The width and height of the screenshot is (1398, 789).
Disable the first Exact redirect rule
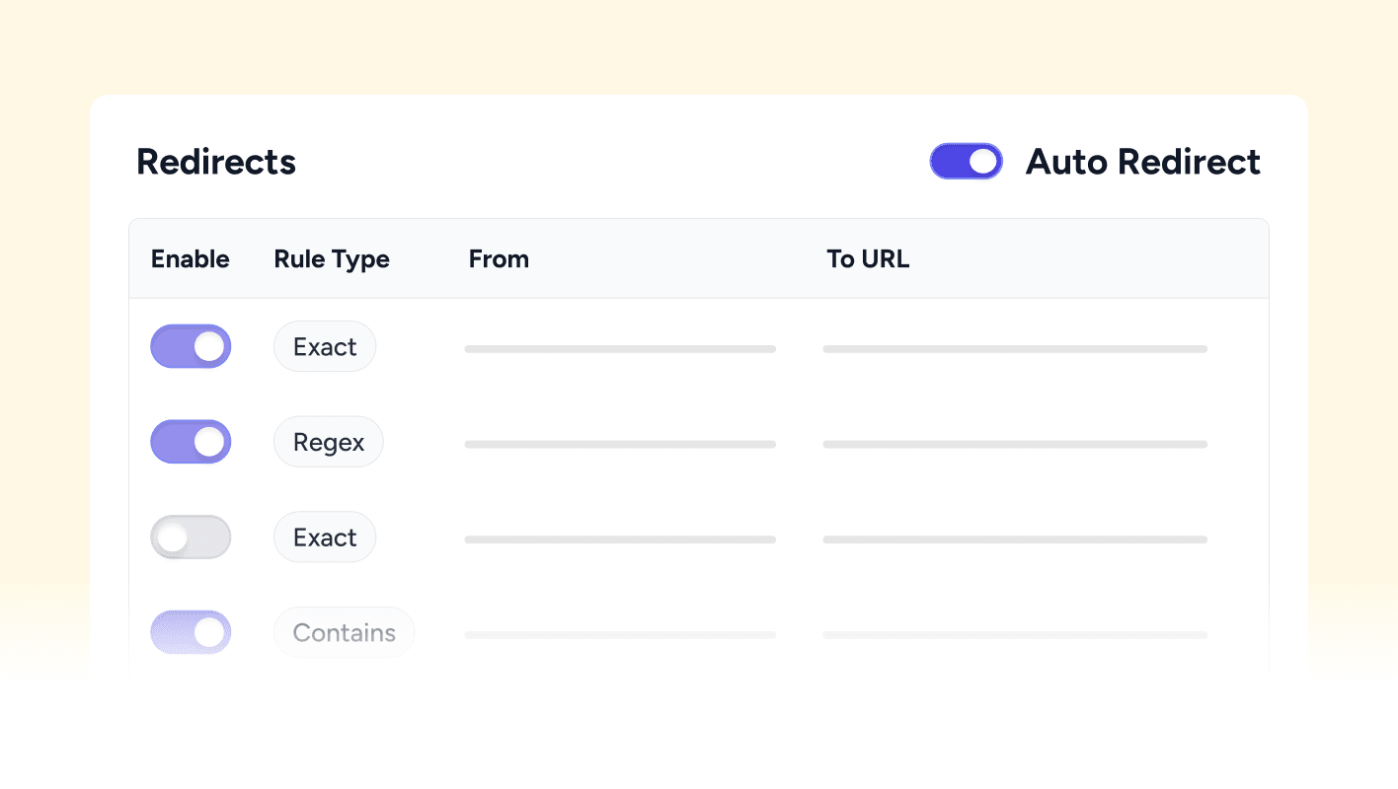click(x=191, y=346)
